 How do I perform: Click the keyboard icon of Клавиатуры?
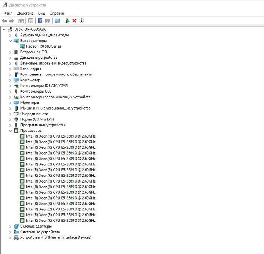coord(16,69)
